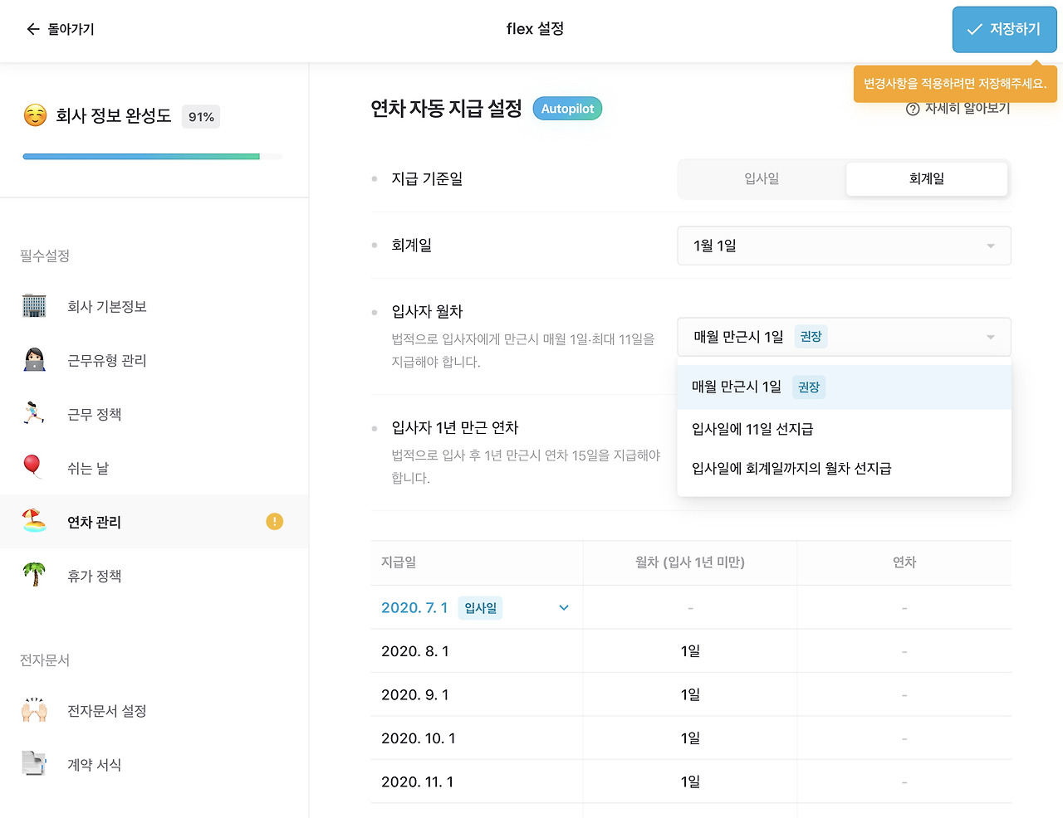Image resolution: width=1063 pixels, height=818 pixels.
Task: Click the runner icon for 근무 정책
Action: click(x=34, y=414)
